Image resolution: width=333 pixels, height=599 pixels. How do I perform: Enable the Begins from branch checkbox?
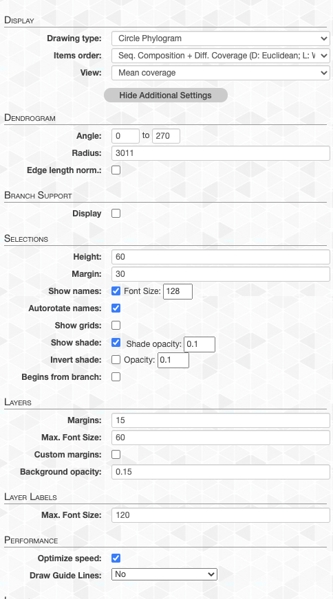point(116,377)
